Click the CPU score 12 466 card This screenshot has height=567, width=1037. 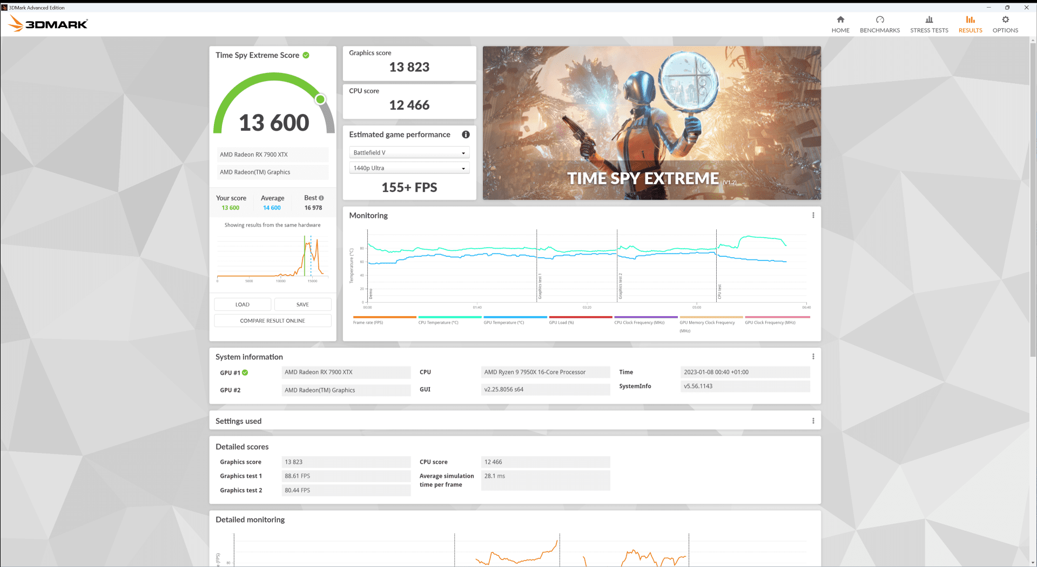[x=409, y=101]
